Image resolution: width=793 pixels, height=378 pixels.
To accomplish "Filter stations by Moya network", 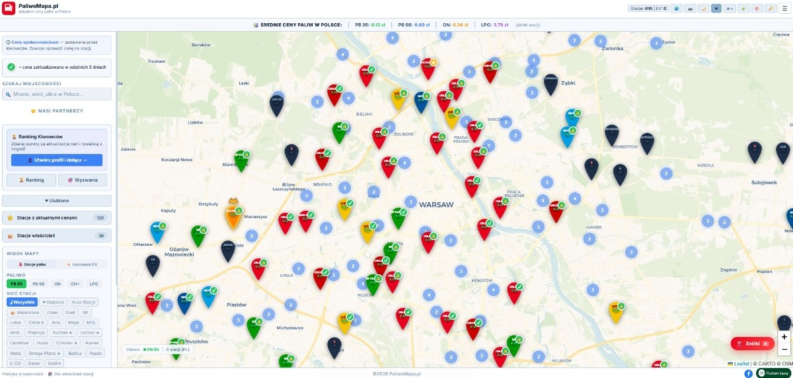I will point(73,322).
